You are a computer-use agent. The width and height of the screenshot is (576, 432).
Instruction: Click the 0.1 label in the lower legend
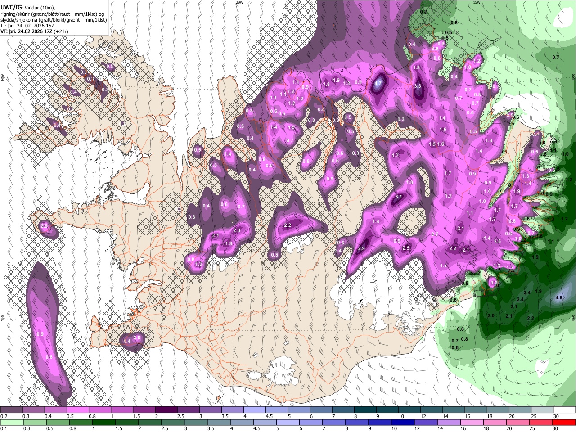pos(4,428)
